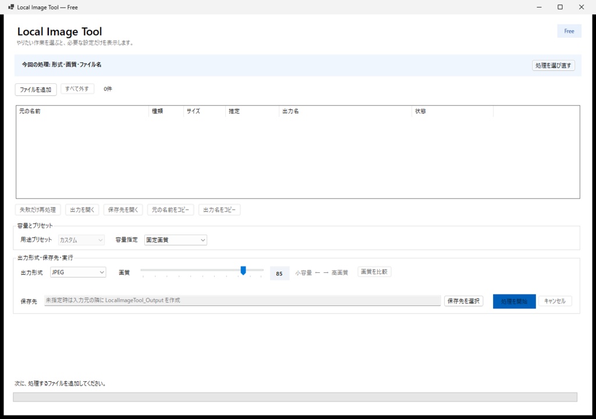
Task: Click the 0件 file count text
Action: 108,89
